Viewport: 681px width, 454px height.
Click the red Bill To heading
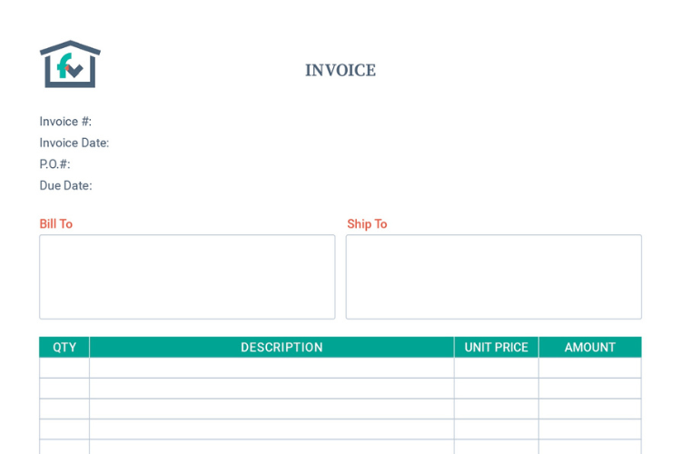(x=56, y=224)
